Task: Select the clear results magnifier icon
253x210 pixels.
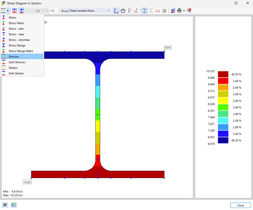Action: tap(189, 11)
